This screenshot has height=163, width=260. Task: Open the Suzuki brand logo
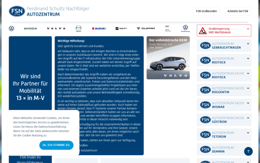point(99,29)
